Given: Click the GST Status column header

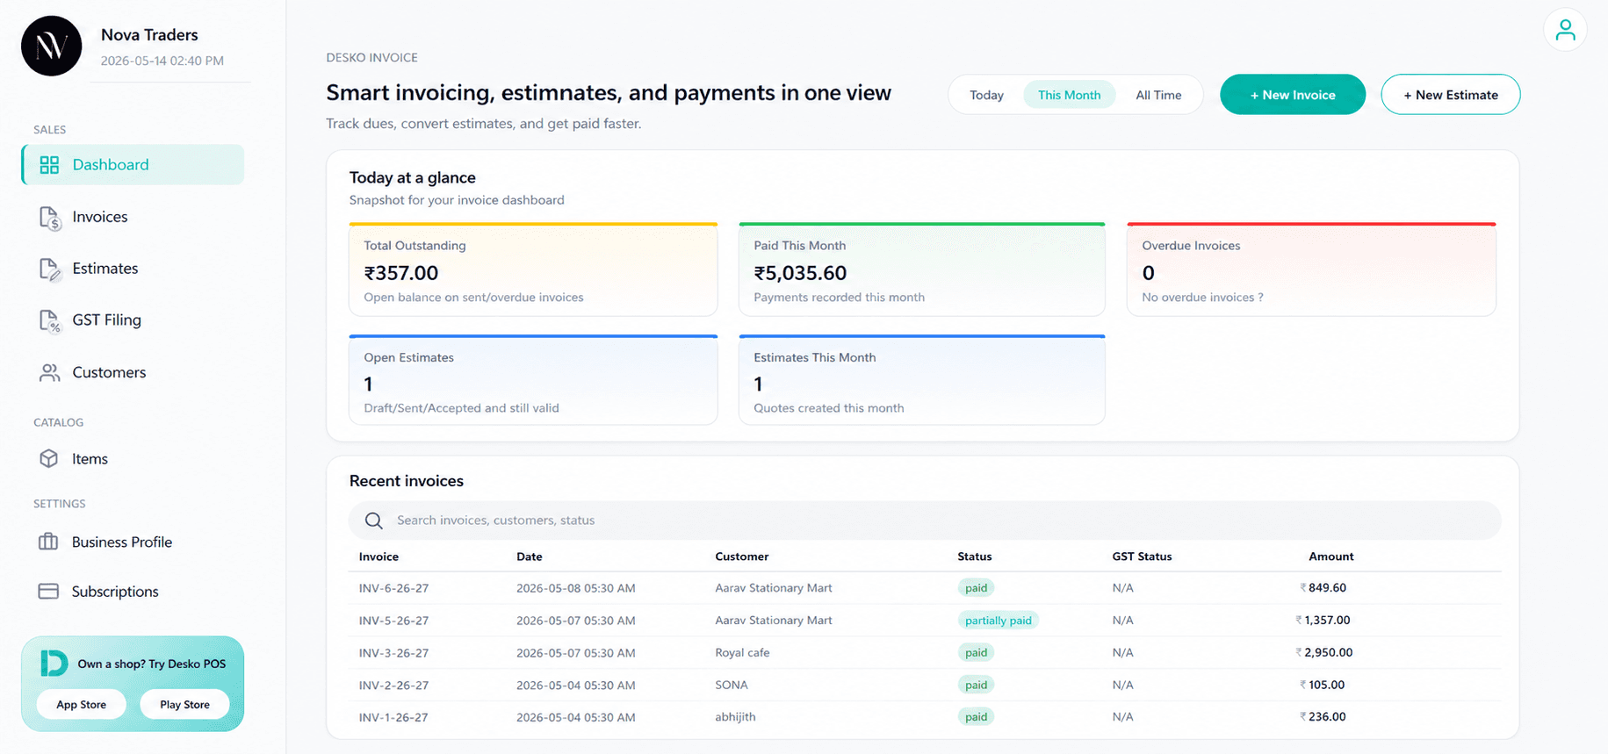Looking at the screenshot, I should tap(1142, 557).
